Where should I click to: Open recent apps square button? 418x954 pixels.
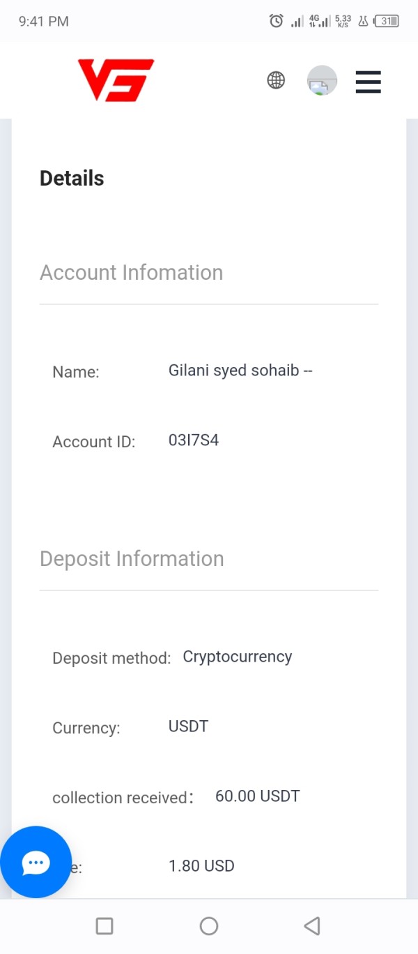pyautogui.click(x=104, y=926)
